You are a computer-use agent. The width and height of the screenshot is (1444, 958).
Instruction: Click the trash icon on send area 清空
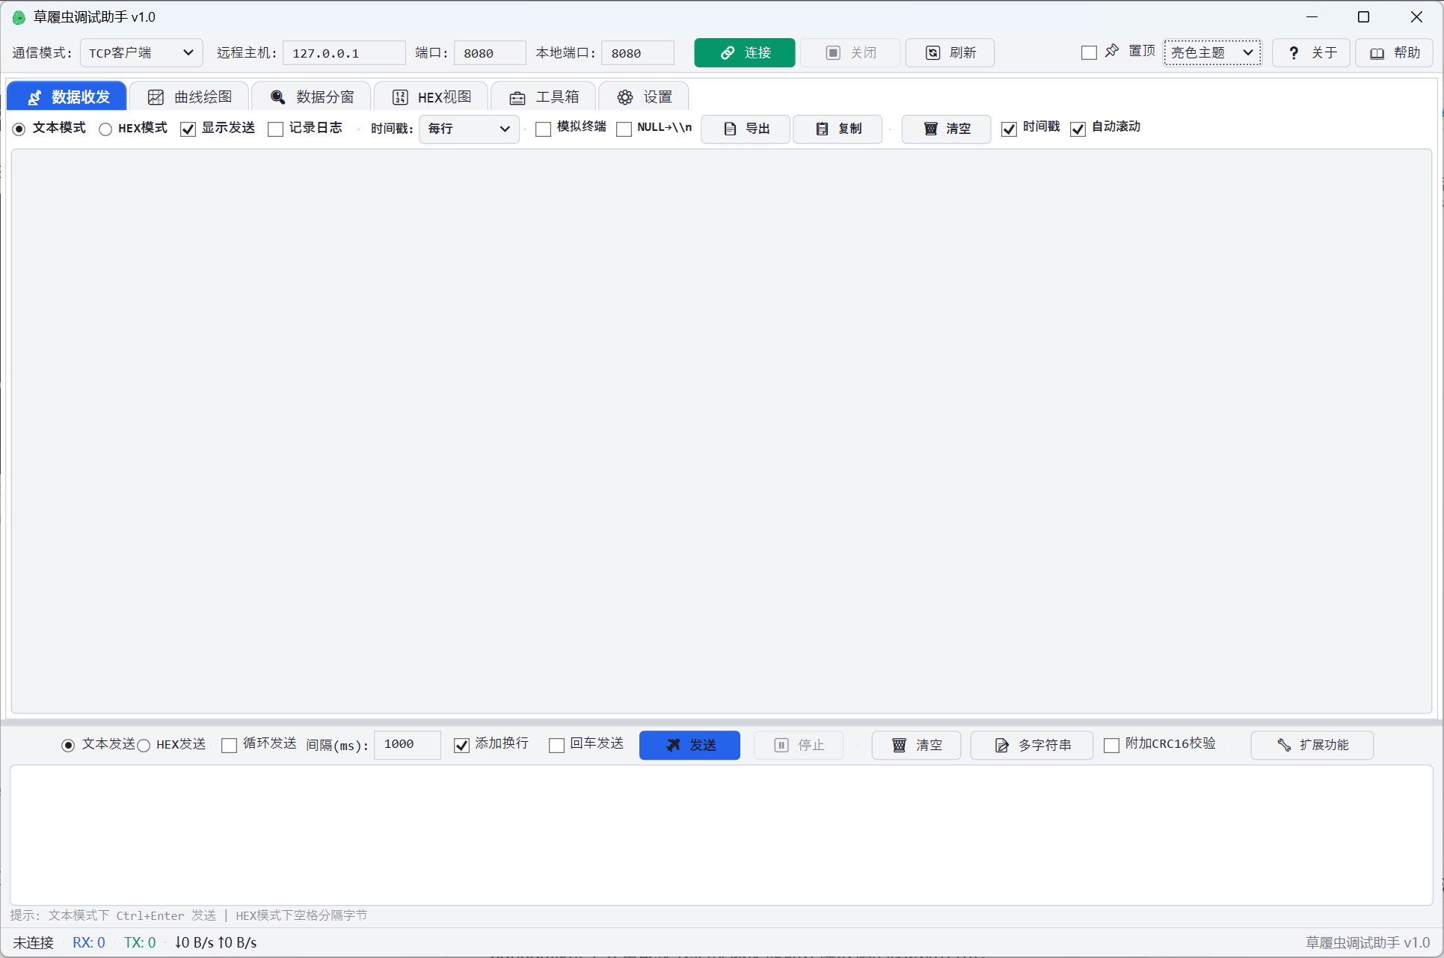click(x=900, y=745)
